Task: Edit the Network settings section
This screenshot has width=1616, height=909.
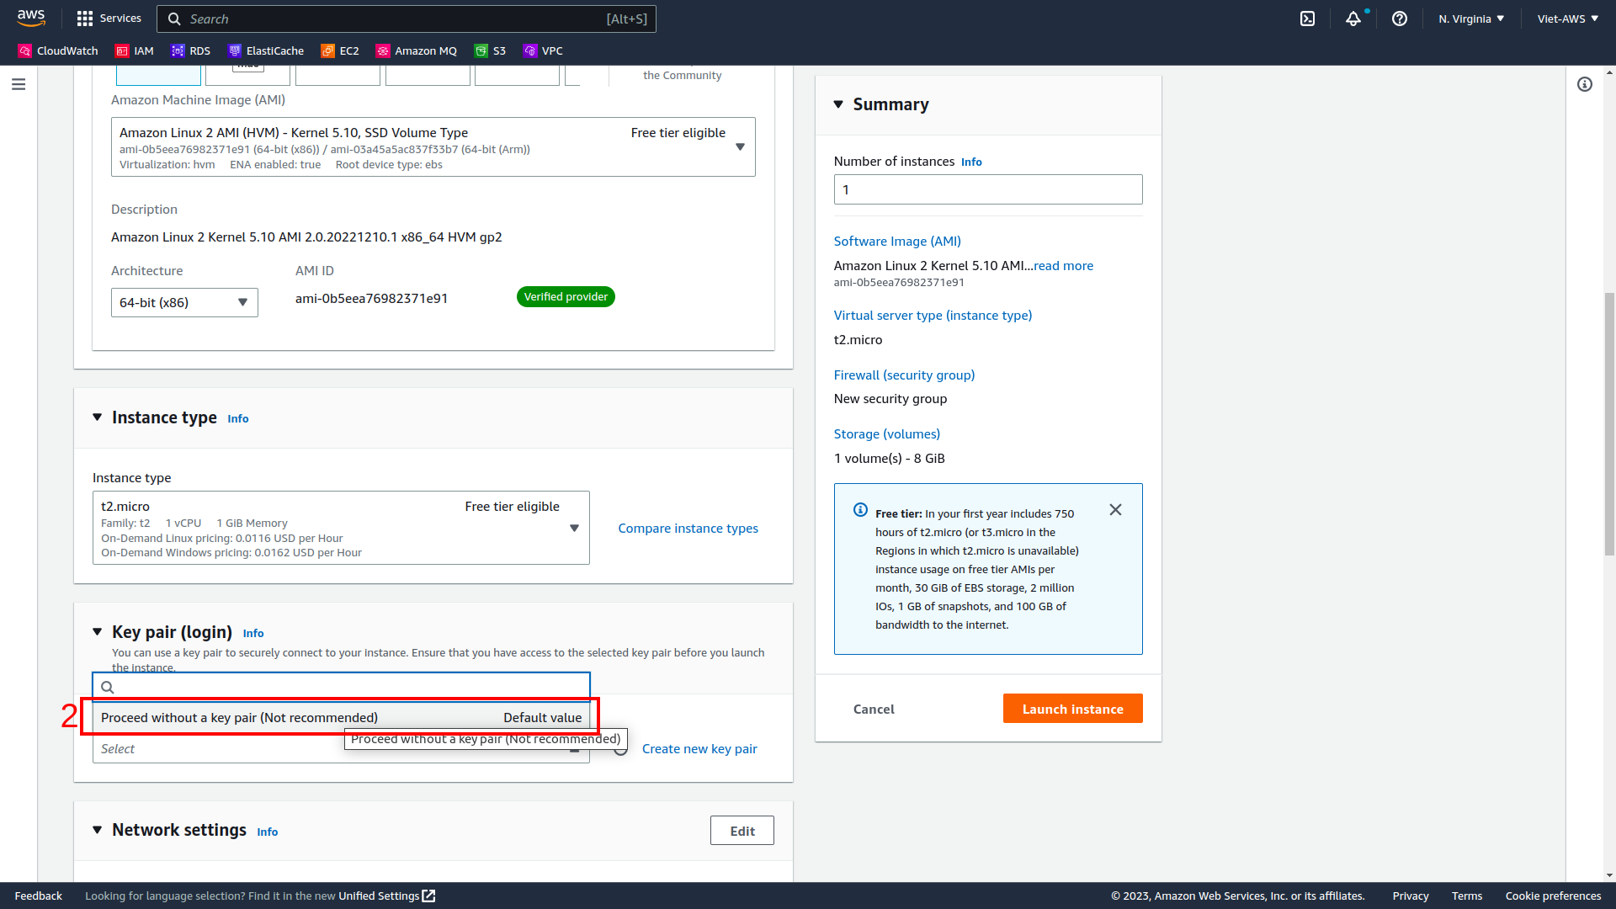Action: [x=742, y=830]
